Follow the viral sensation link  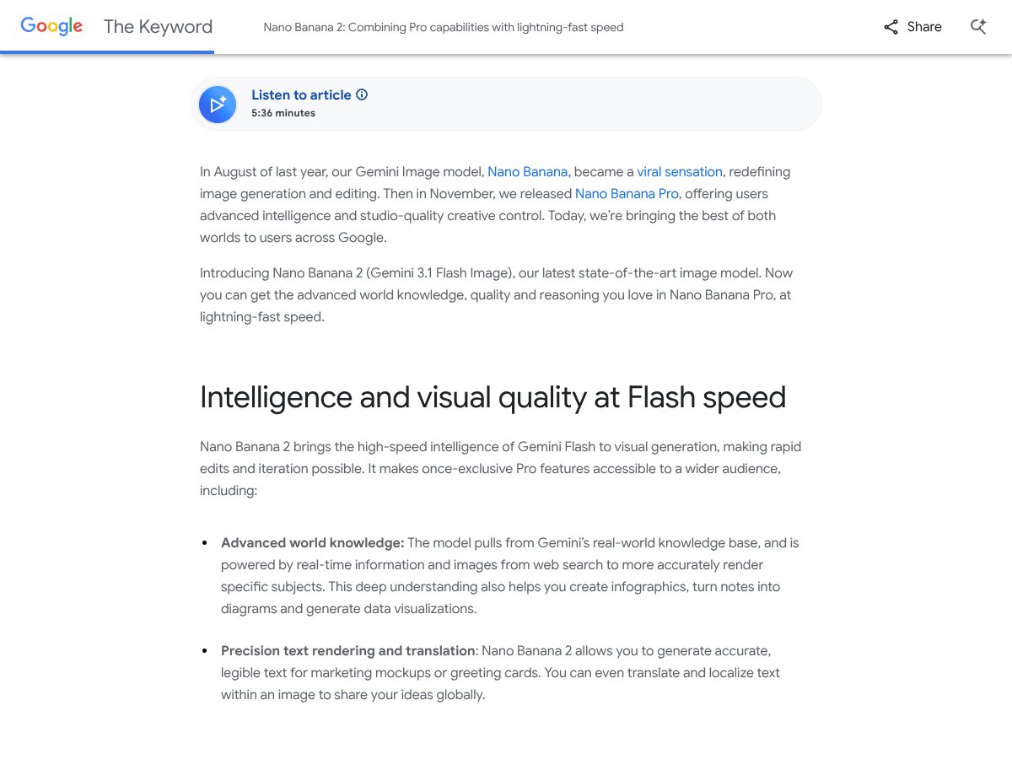(x=680, y=172)
